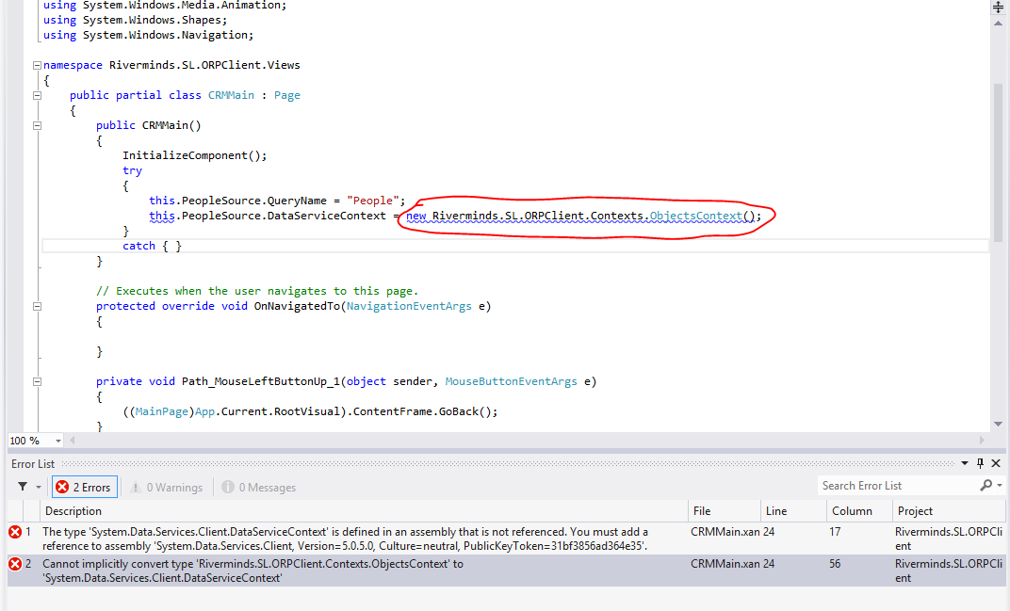Select error 1 about missing assembly reference
Image resolution: width=1010 pixels, height=611 pixels.
(x=506, y=539)
